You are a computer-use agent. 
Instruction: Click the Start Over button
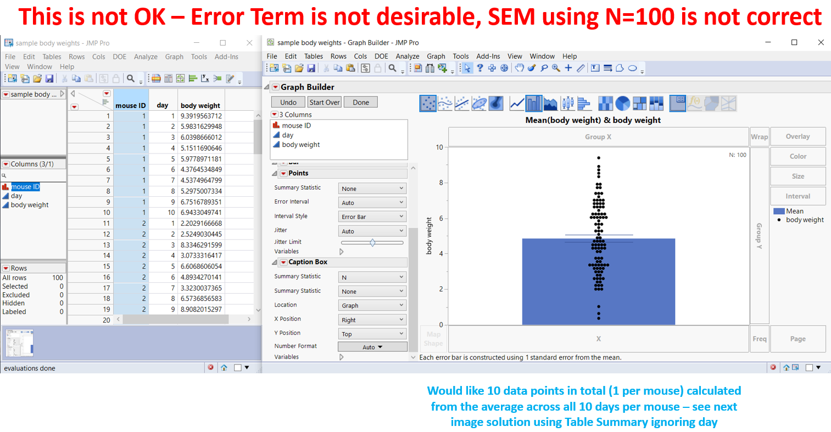(x=325, y=102)
